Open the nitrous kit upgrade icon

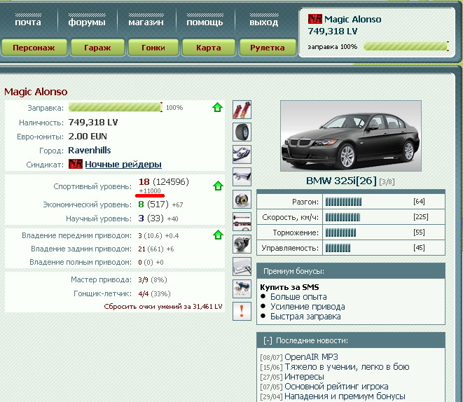pos(242,289)
